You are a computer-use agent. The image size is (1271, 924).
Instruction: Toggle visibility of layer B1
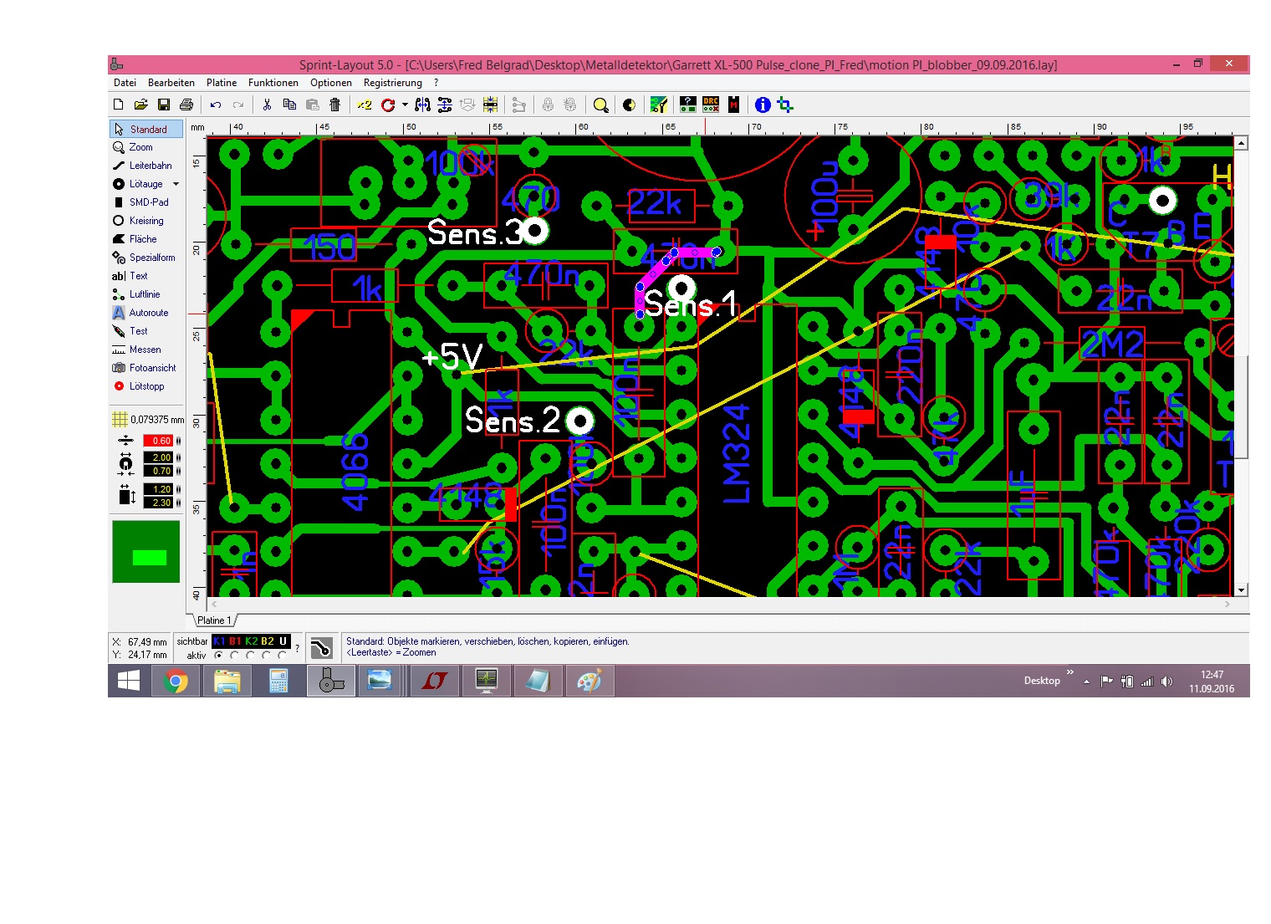click(x=235, y=641)
